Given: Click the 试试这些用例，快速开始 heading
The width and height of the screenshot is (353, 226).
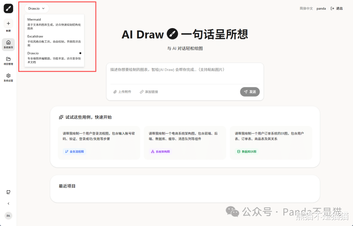Looking at the screenshot, I should coord(89,117).
